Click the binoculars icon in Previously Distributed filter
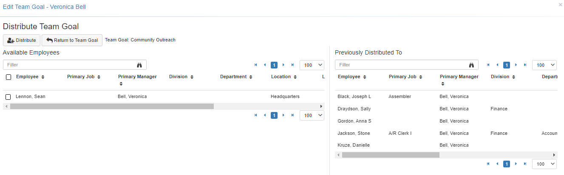Screen dimensions: 564x175 click(471, 65)
